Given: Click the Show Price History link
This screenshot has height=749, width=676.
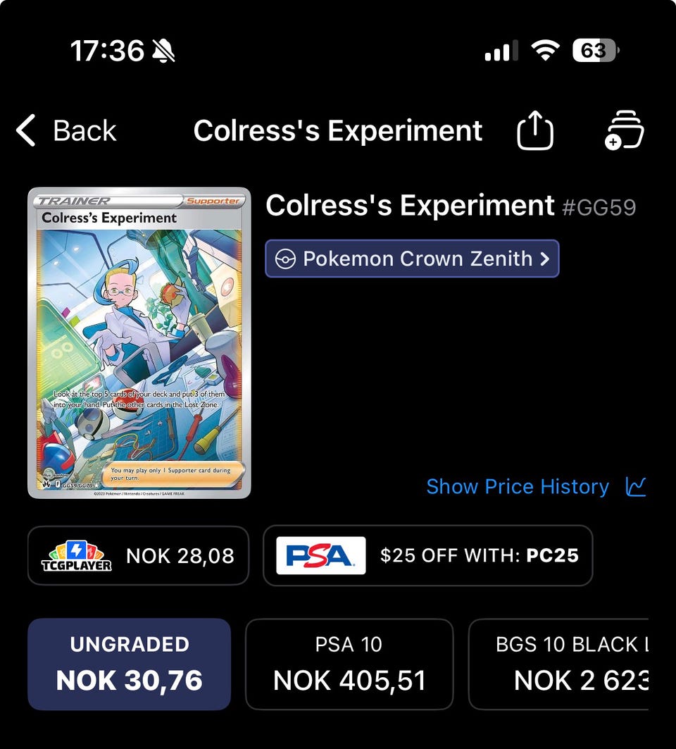Looking at the screenshot, I should coord(518,486).
